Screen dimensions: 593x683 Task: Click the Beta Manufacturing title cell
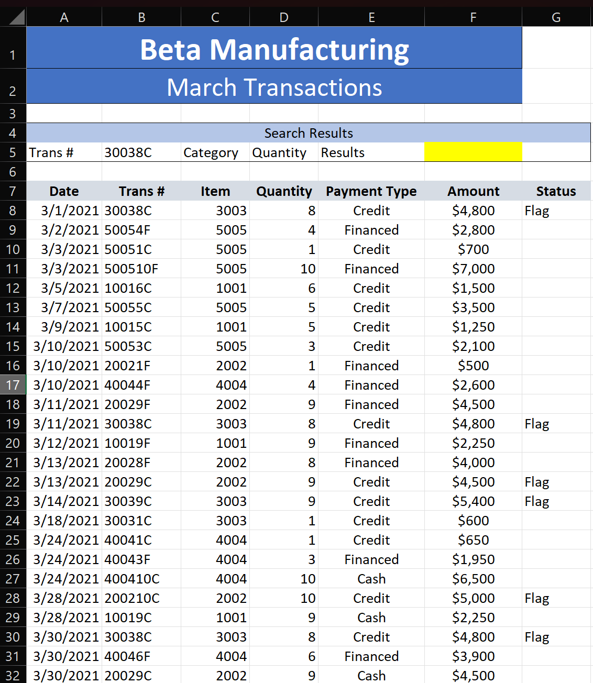click(274, 48)
